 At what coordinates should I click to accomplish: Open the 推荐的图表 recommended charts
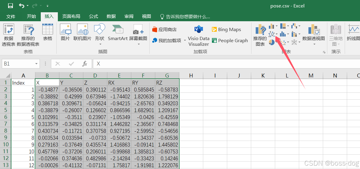pos(260,35)
